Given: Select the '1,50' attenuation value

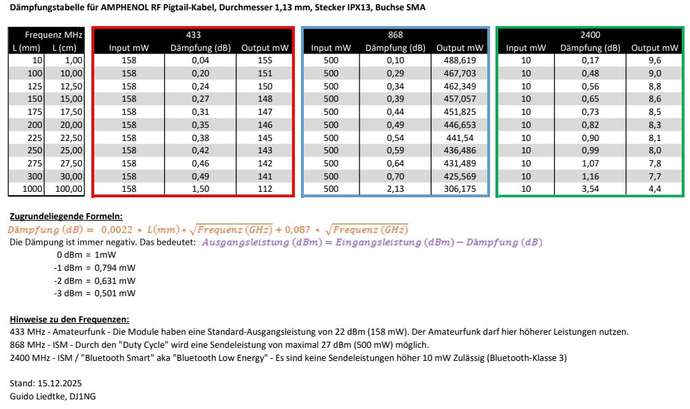Looking at the screenshot, I should pyautogui.click(x=201, y=189).
